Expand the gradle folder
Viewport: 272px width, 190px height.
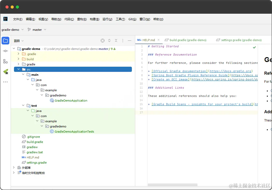18,64
